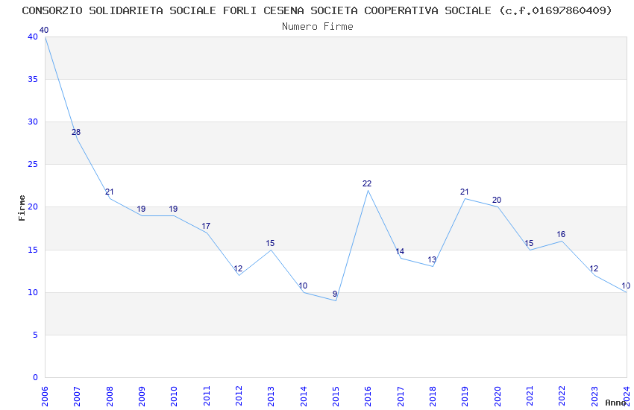Click the 2007 data label 28

point(76,133)
